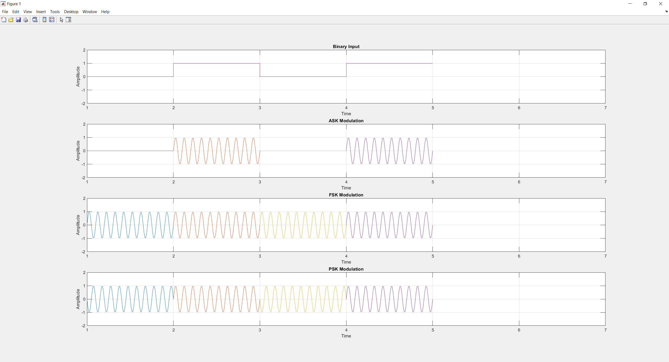Open a file with the folder icon

coord(11,20)
